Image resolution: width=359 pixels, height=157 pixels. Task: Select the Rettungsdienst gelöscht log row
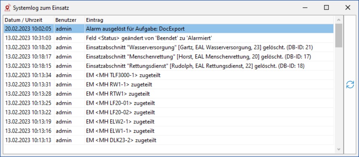(x=169, y=66)
